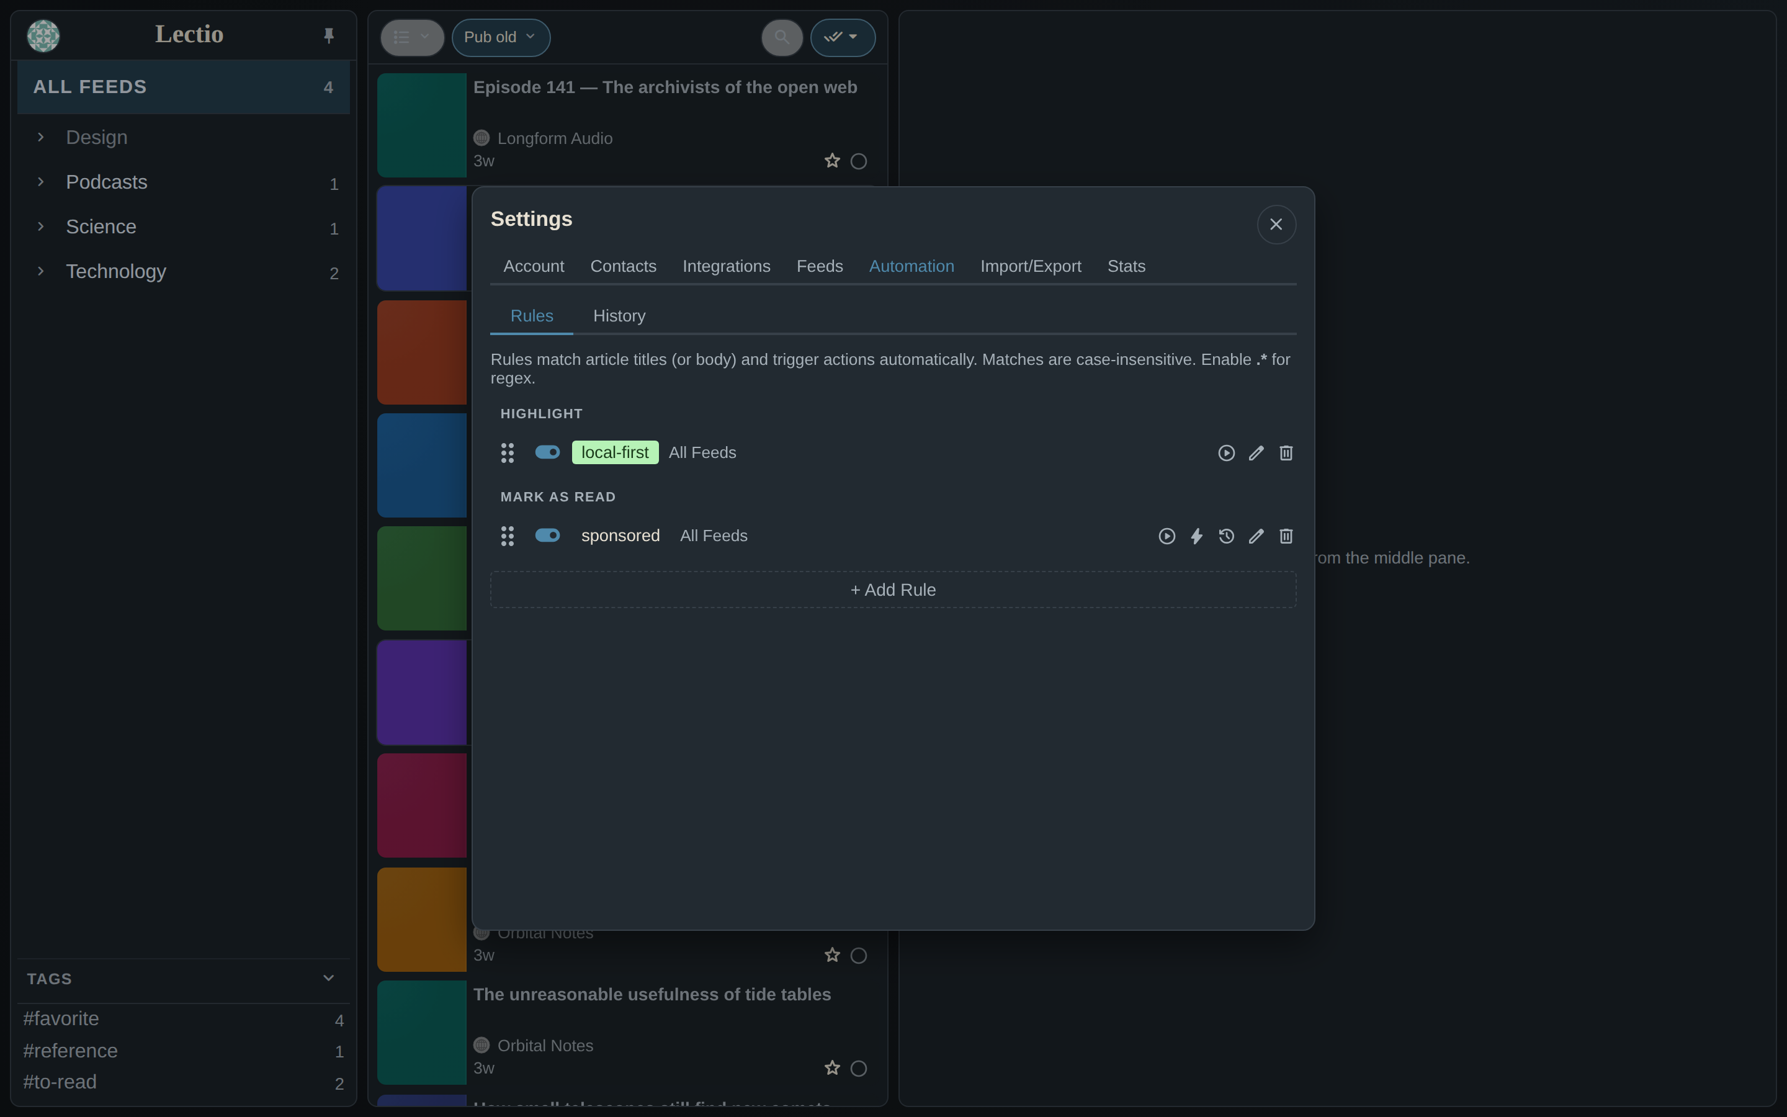
Task: Expand the Science folder
Action: 40,227
